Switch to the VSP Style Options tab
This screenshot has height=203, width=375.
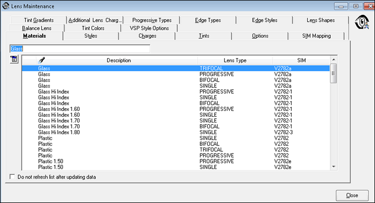click(x=149, y=28)
